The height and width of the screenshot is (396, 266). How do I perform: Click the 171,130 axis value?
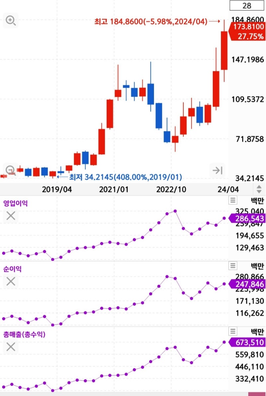(250, 301)
